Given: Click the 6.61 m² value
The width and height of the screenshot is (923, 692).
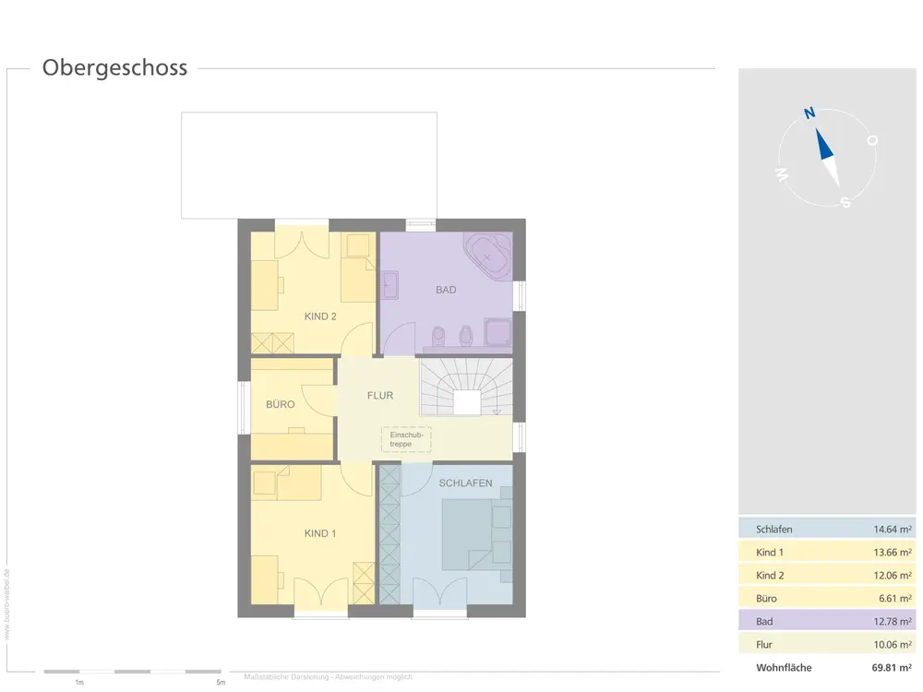Looking at the screenshot, I should point(895,598).
